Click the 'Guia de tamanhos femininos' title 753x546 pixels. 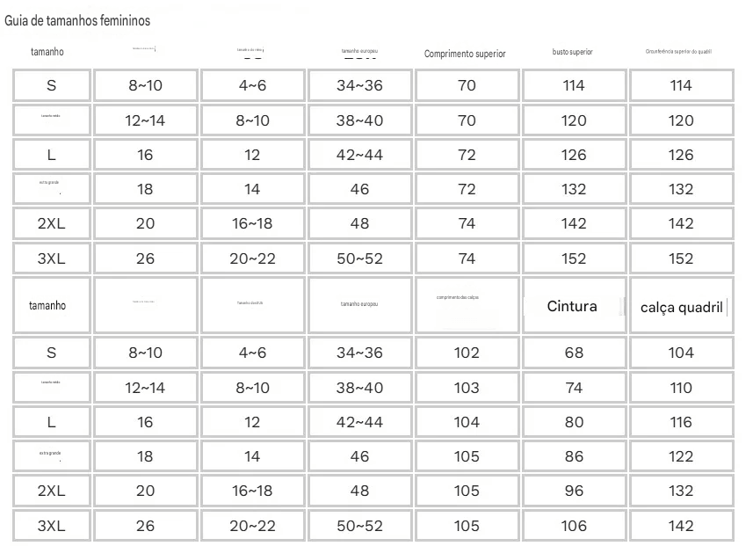[x=77, y=21]
